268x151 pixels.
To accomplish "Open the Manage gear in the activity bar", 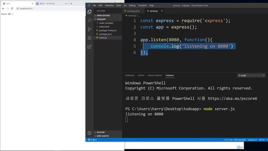I will pos(89,133).
